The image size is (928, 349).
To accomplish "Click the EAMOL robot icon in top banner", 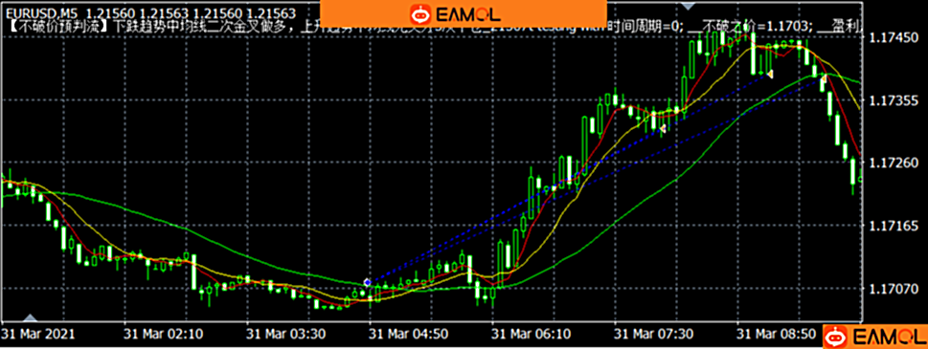I will (x=420, y=13).
